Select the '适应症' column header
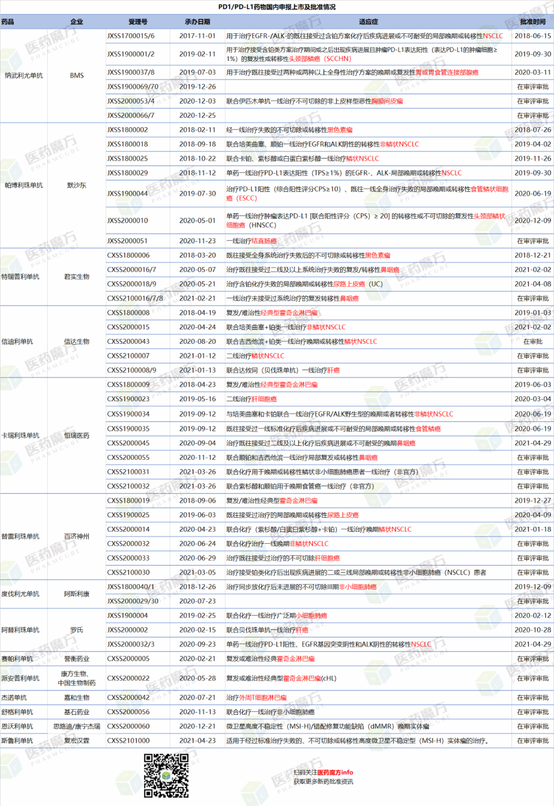 (368, 22)
